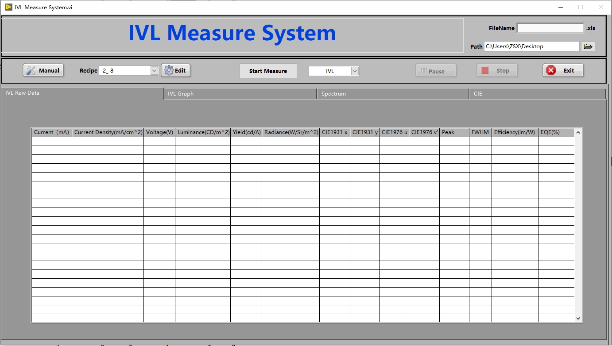The width and height of the screenshot is (612, 346).
Task: Open Manual mode with the wrench button
Action: point(43,70)
